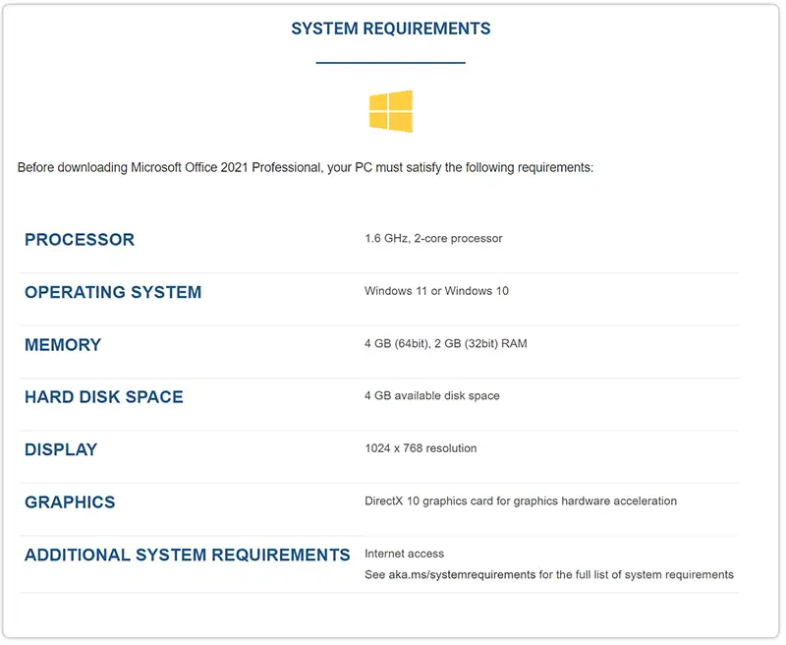Click the SYSTEM REQUIREMENTS heading
786x645 pixels.
pyautogui.click(x=391, y=29)
